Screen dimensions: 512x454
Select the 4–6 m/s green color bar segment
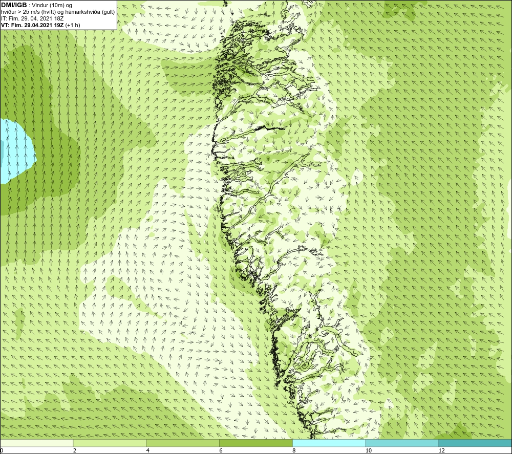point(183,443)
